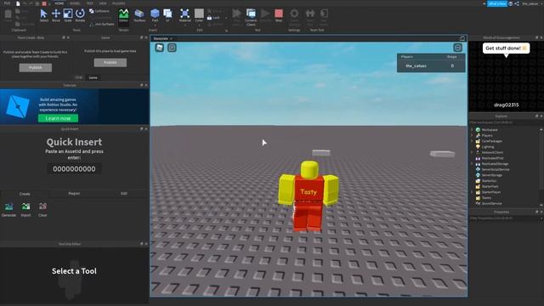Maximize the viewport with the corner icon
This screenshot has width=544, height=306.
coord(462,38)
